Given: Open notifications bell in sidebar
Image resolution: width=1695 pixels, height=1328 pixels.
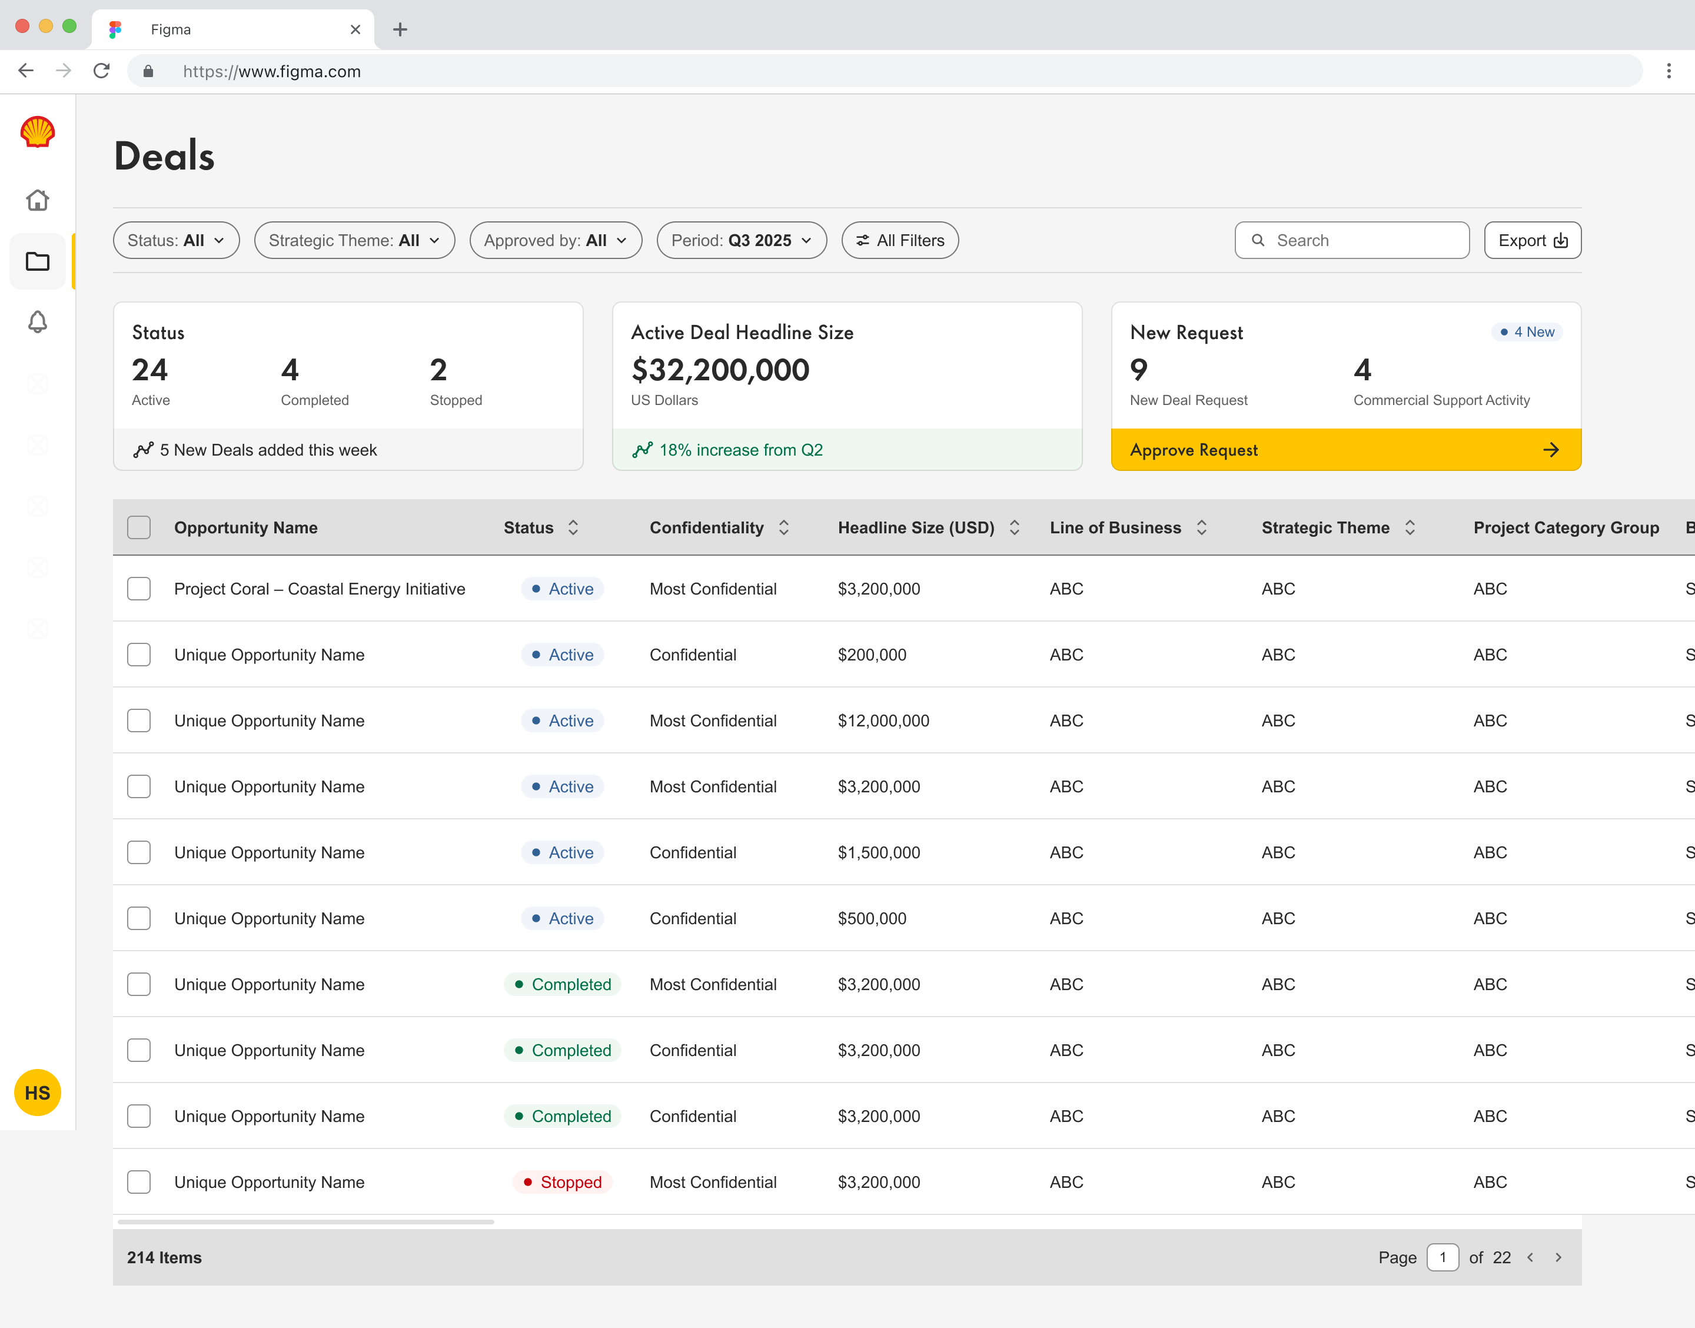Looking at the screenshot, I should point(37,322).
